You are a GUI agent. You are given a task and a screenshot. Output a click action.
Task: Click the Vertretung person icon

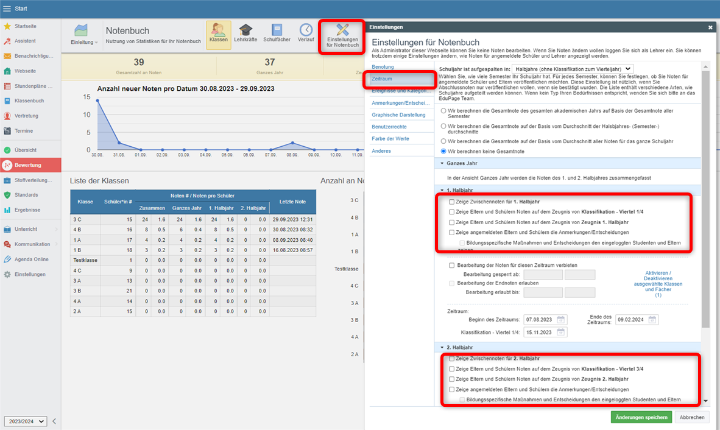(x=7, y=116)
